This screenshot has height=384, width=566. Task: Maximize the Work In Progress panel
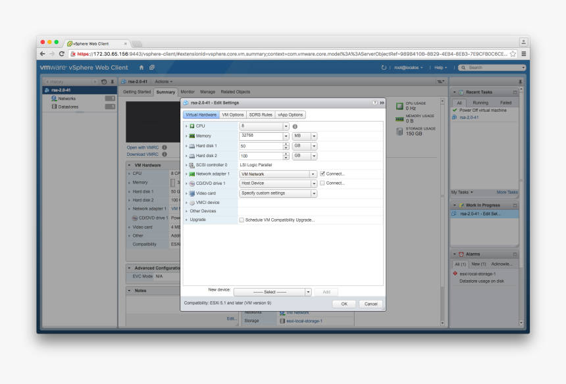[x=515, y=205]
